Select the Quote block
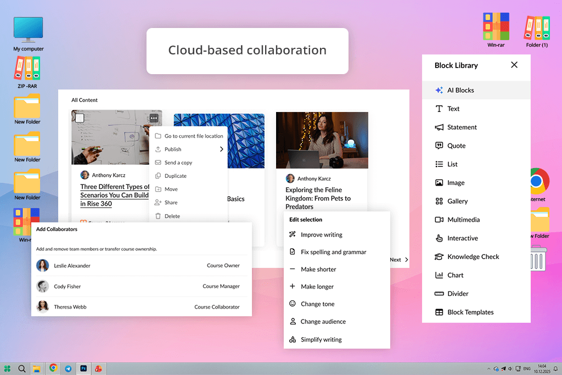The height and width of the screenshot is (375, 562). 476,145
